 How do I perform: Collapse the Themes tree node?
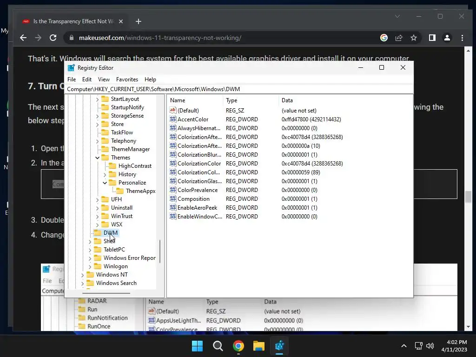click(97, 158)
